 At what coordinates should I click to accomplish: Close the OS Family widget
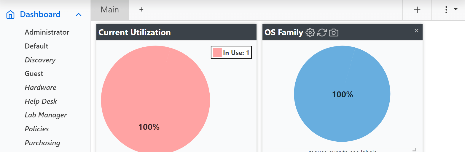[x=416, y=31]
